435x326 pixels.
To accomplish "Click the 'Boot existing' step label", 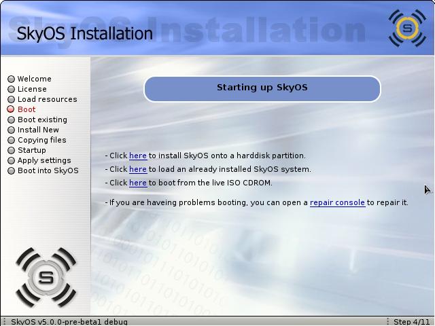I will click(x=42, y=120).
